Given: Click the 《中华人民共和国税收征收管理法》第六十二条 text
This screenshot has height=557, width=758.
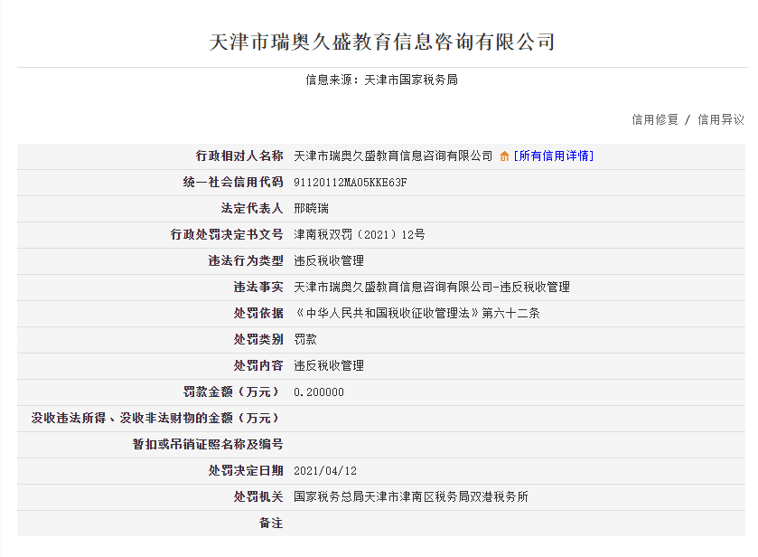Looking at the screenshot, I should click(x=416, y=313).
